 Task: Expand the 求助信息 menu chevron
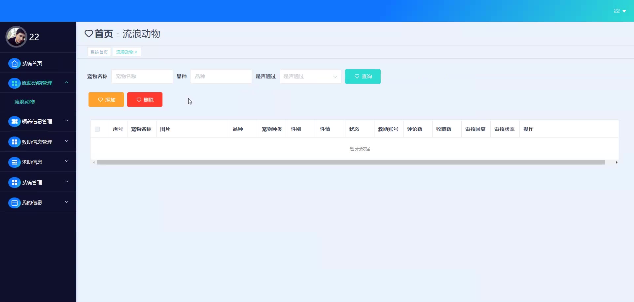[67, 161]
